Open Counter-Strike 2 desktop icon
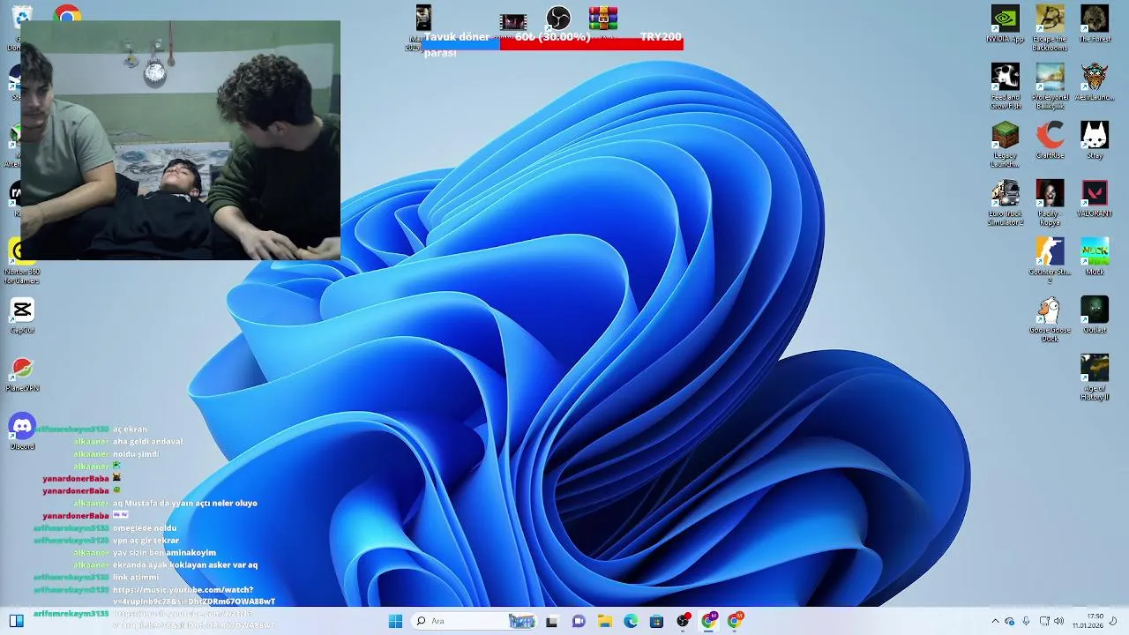1129x635 pixels. [x=1050, y=261]
